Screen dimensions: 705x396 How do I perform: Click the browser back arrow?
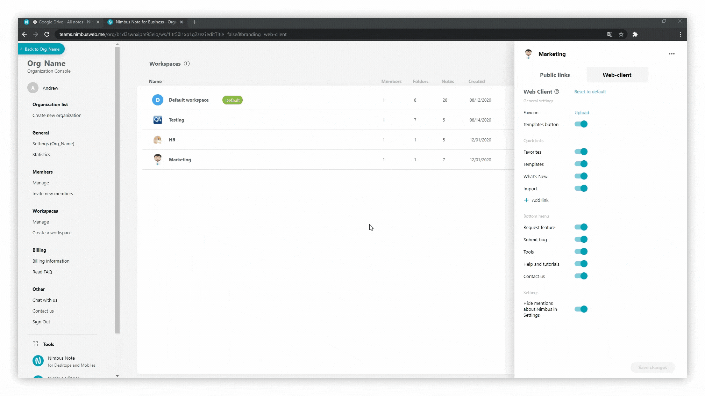(24, 34)
